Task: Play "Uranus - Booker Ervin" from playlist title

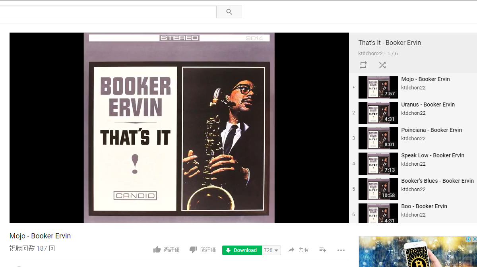Action: click(428, 104)
